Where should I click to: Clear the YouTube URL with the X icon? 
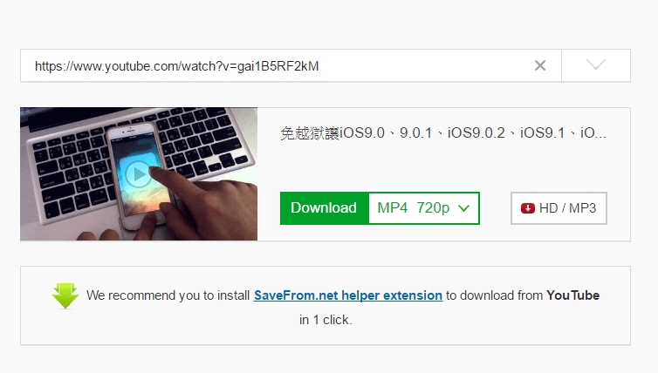pyautogui.click(x=540, y=65)
